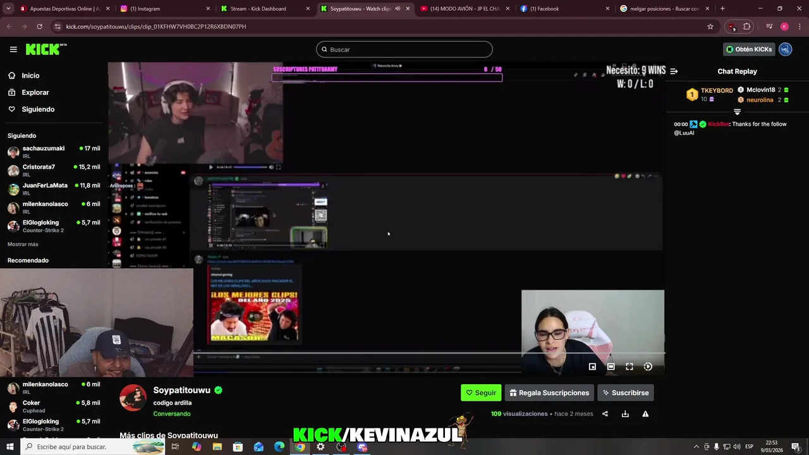Viewport: 809px width, 455px height.
Task: Open Soypatitouwu channel name link
Action: coord(182,390)
